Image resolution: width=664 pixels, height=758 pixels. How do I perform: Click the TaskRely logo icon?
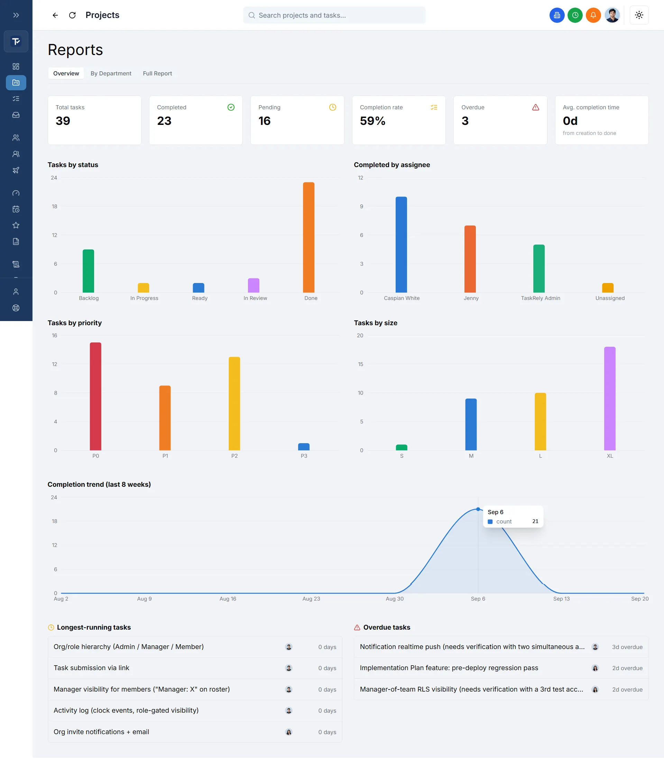click(16, 41)
